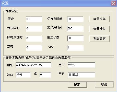Image resolution: width=117 pixels, height=92 pixels.
Task: Edit the 地址 server address field
Action: click(x=33, y=65)
